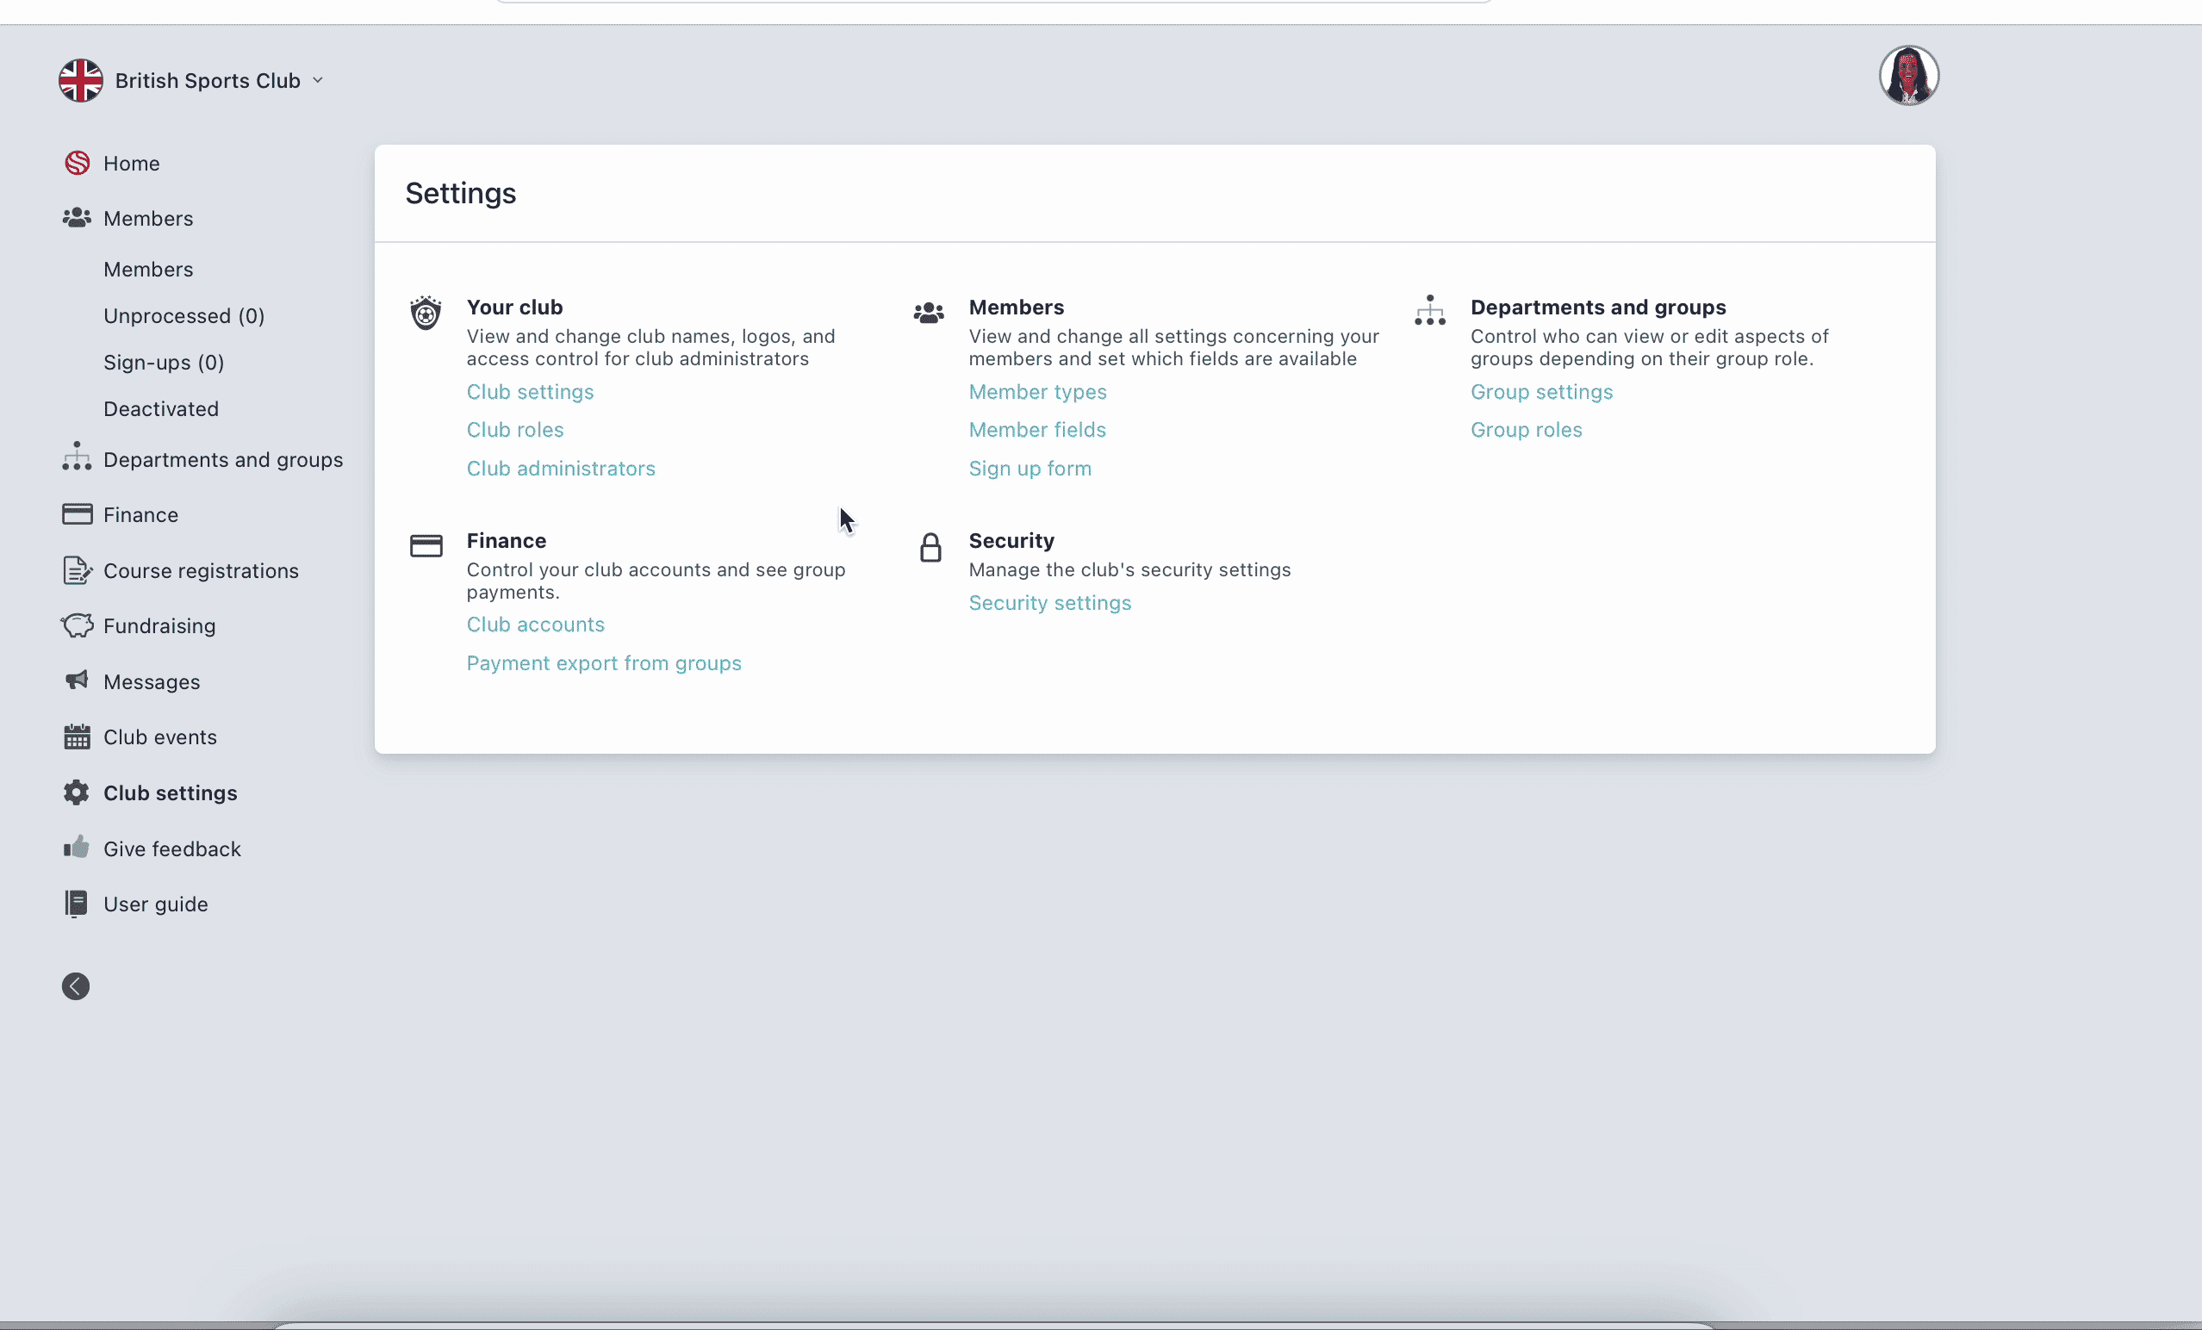Collapse the sidebar with the chevron button

(75, 986)
